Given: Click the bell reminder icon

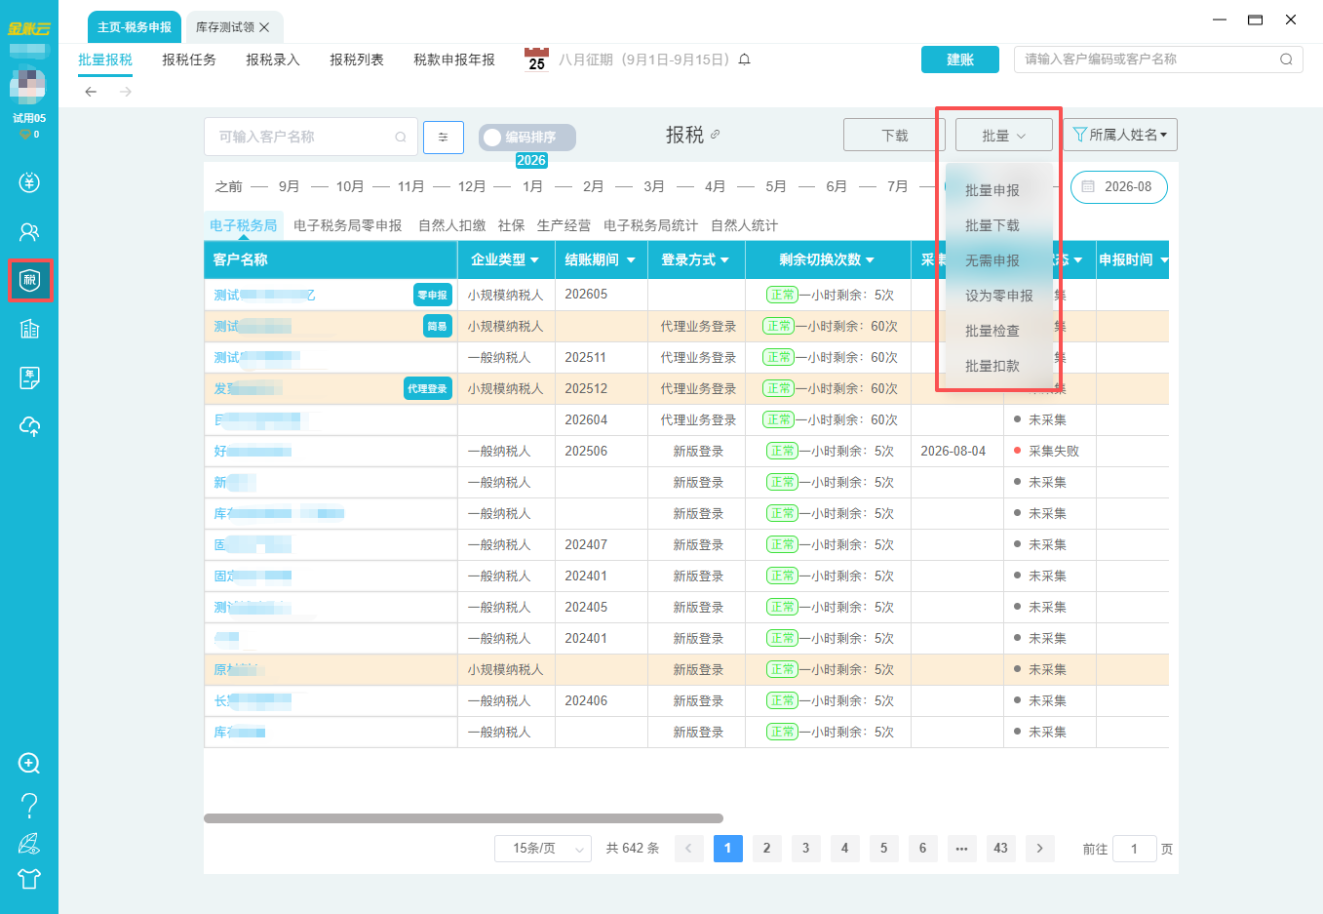Looking at the screenshot, I should pyautogui.click(x=744, y=60).
